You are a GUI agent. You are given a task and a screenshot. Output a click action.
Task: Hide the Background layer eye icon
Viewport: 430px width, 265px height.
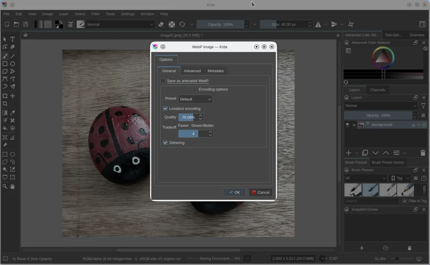click(347, 125)
